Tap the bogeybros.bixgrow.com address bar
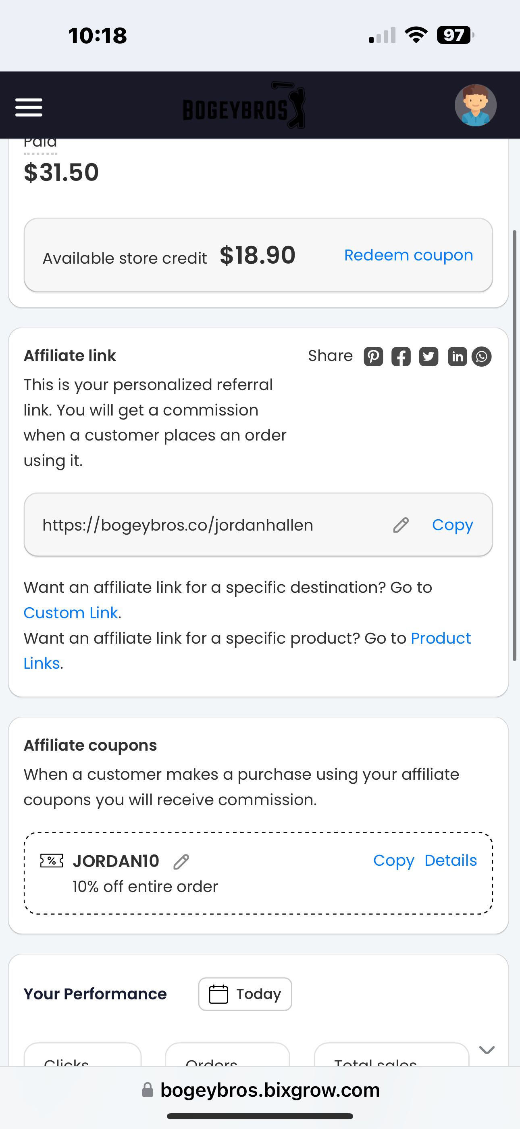Screen dimensions: 520x1129 tap(270, 1090)
